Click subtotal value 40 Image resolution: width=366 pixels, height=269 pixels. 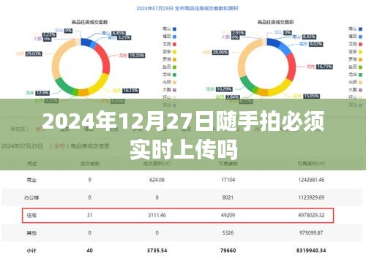(x=89, y=250)
